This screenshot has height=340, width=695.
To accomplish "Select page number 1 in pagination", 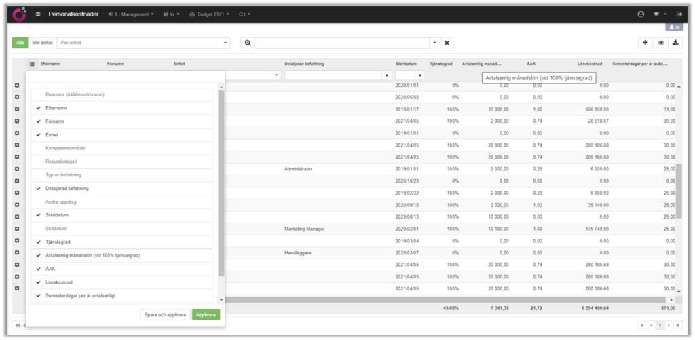I will click(x=660, y=325).
